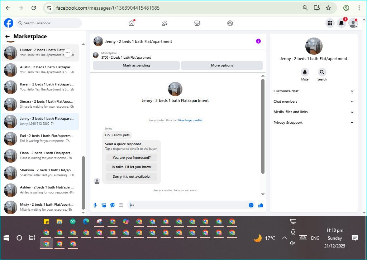
Task: Open the emoji picker smiley
Action: click(x=251, y=205)
